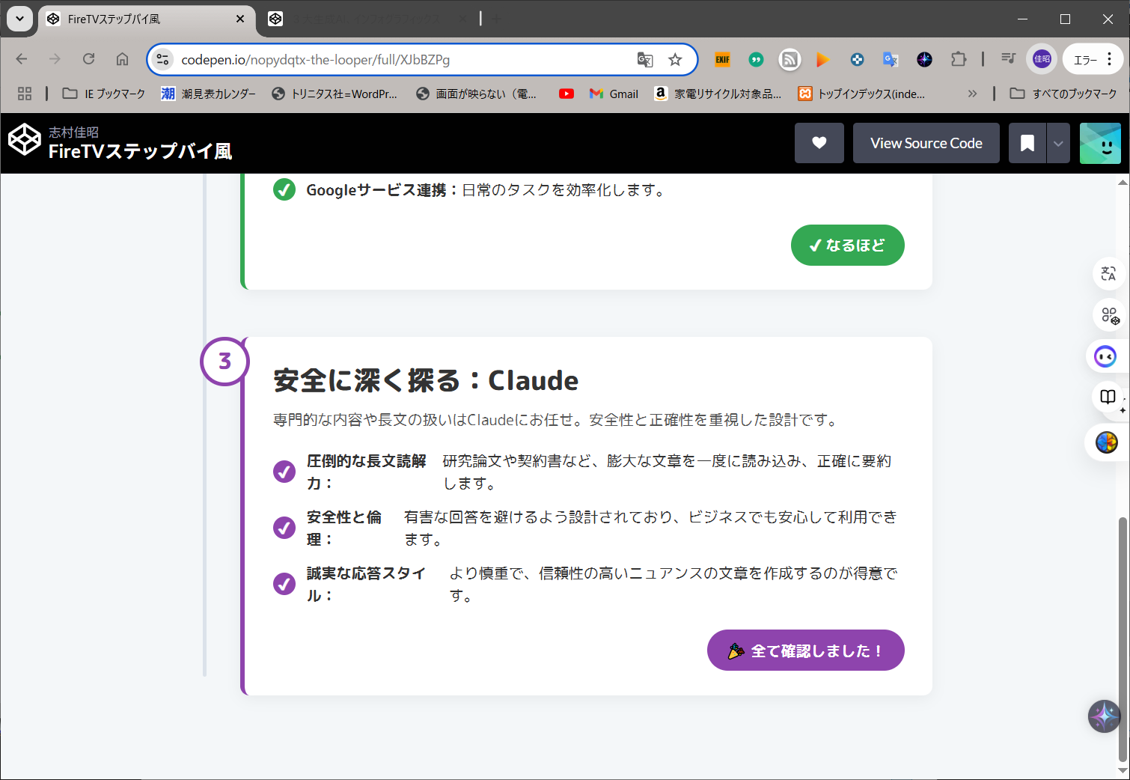Open the RSS feed extension
This screenshot has height=780, width=1130.
coord(790,60)
